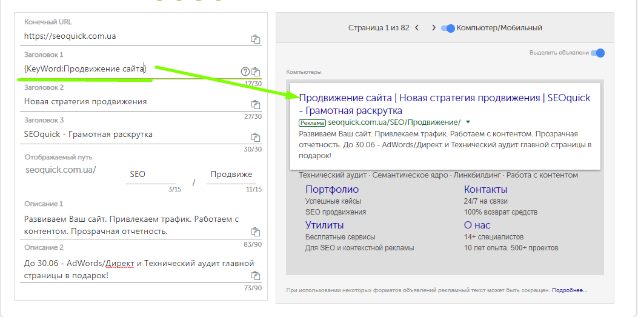The width and height of the screenshot is (638, 317).
Task: Open the Контакты sitelink
Action: coord(485,189)
